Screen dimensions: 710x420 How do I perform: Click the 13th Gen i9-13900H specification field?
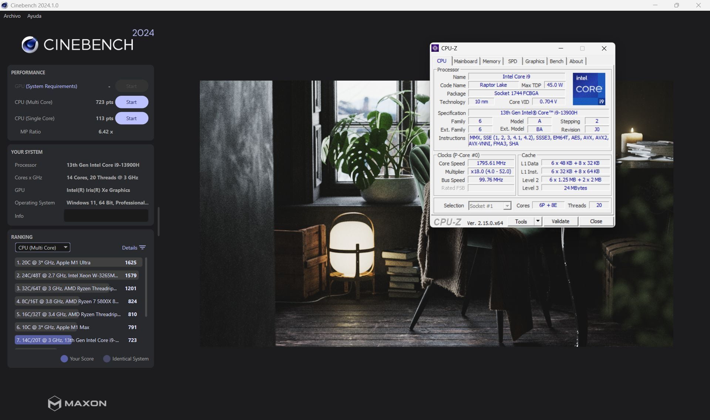click(539, 113)
